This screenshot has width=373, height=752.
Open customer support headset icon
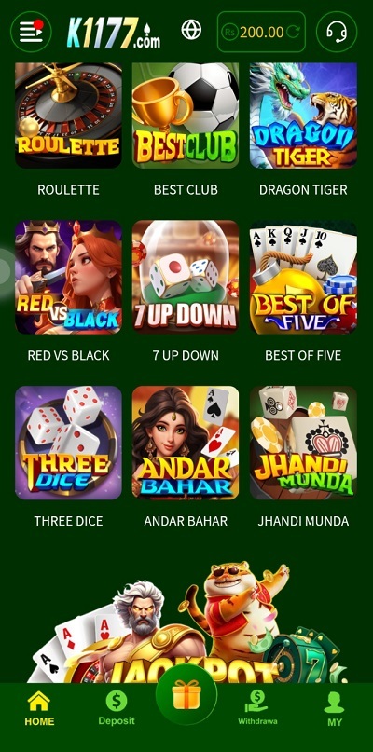337,32
